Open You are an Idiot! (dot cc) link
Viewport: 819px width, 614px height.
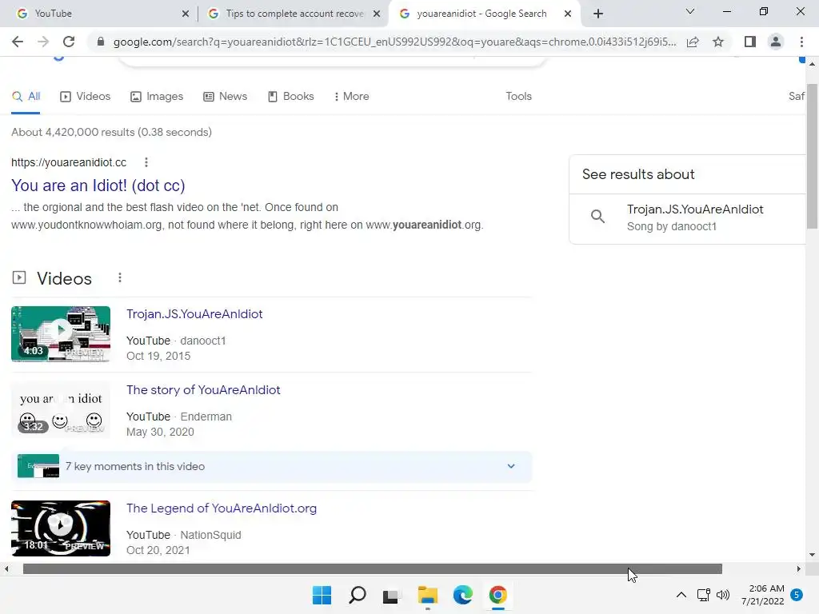(98, 185)
